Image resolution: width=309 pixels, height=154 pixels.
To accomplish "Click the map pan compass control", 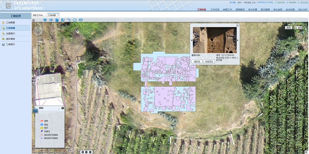I will point(38,31).
